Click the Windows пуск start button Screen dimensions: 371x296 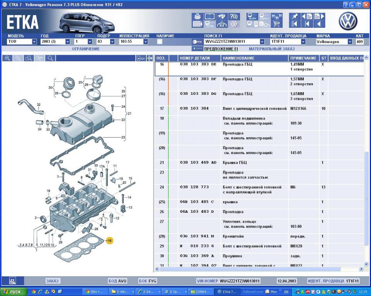click(x=14, y=292)
